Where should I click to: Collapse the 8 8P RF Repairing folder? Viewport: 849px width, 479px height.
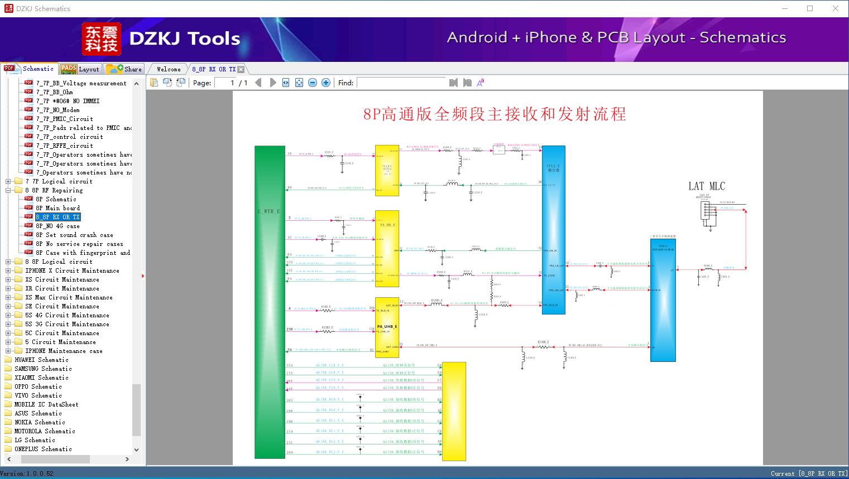point(8,190)
